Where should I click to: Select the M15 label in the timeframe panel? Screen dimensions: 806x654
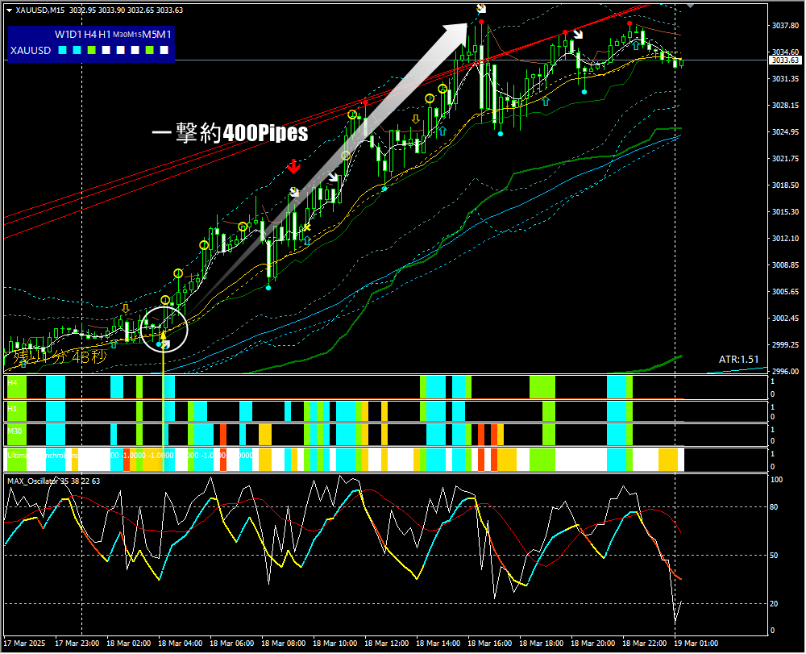(135, 35)
